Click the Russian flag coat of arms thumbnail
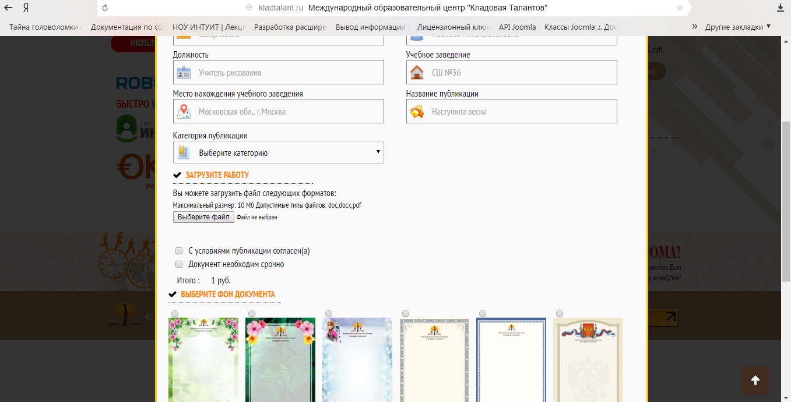This screenshot has width=791, height=402. [x=588, y=360]
